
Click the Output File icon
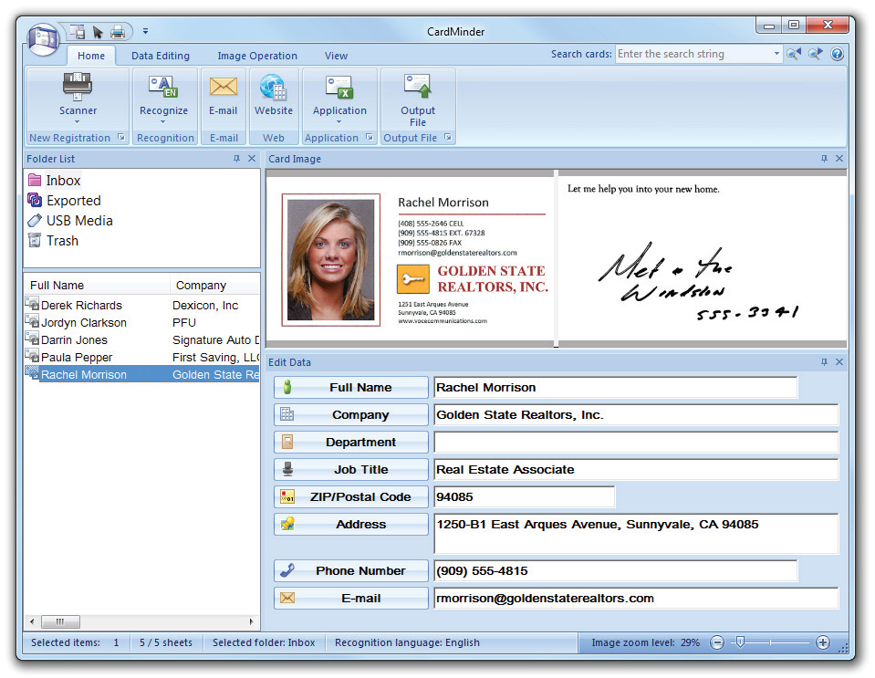click(x=417, y=88)
